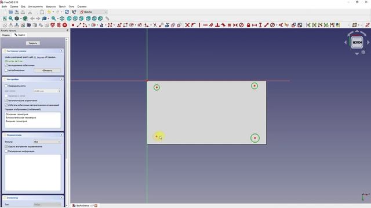Viewport: 371px width, 208px height.
Task: Open the radius constraint dropdown arrow
Action: pyautogui.click(x=277, y=25)
